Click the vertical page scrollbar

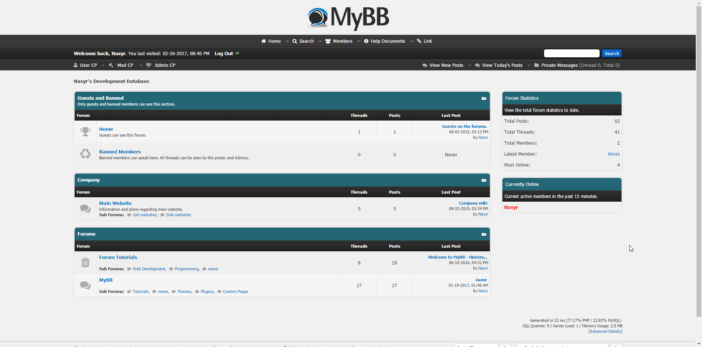point(699,146)
